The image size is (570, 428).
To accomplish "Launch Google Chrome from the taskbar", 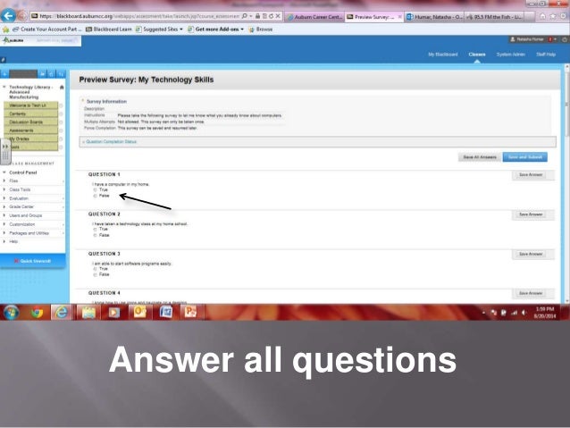I will coord(37,313).
